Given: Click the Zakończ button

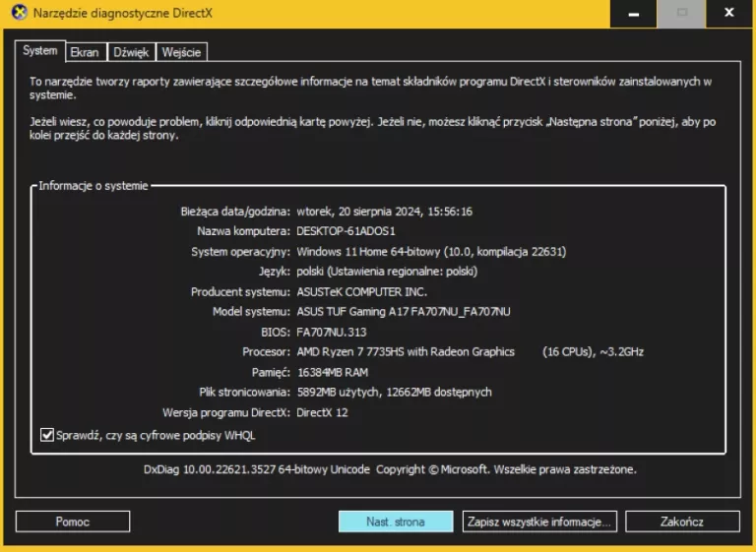Looking at the screenshot, I should coord(682,521).
